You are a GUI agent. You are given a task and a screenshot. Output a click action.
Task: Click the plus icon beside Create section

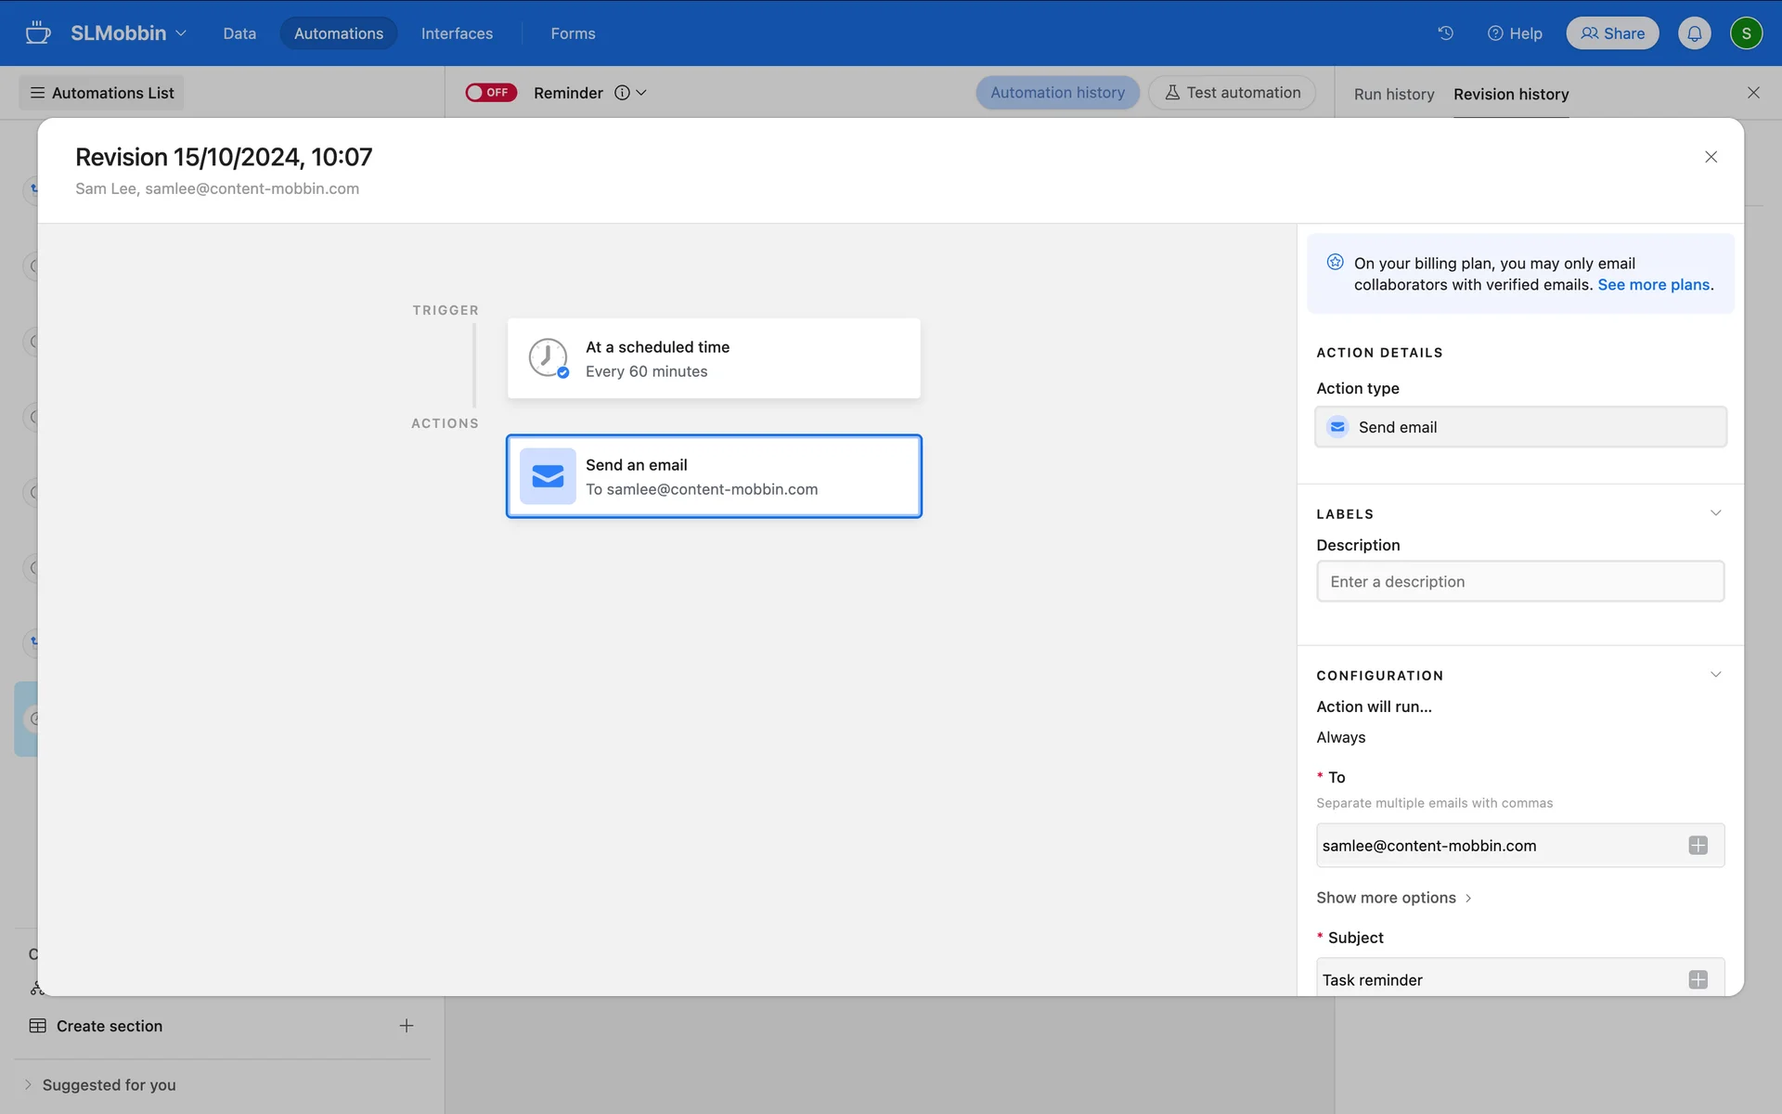pos(406,1026)
